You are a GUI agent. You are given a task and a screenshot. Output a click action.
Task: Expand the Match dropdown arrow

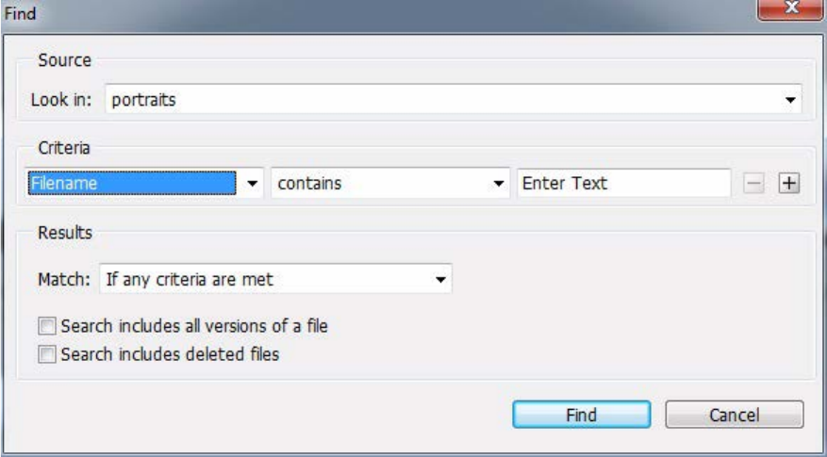(440, 279)
